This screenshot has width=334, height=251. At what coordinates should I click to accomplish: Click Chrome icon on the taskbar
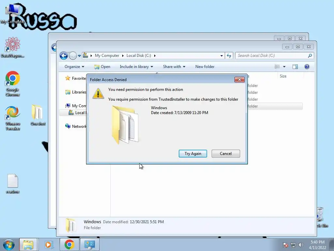point(69,244)
